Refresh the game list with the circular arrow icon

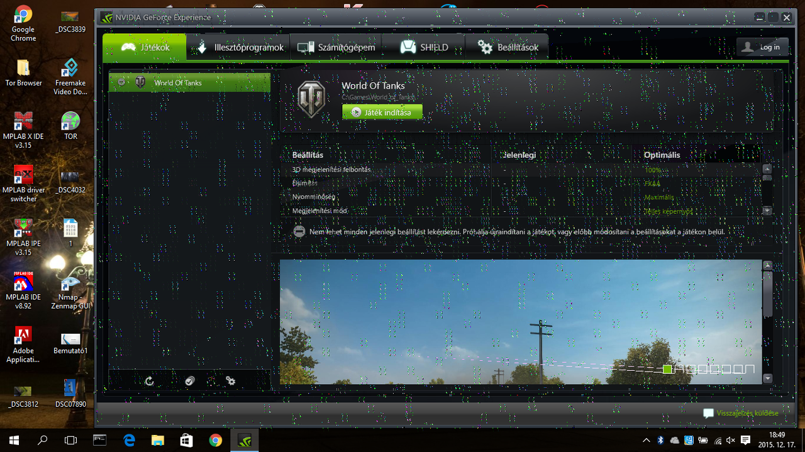149,381
